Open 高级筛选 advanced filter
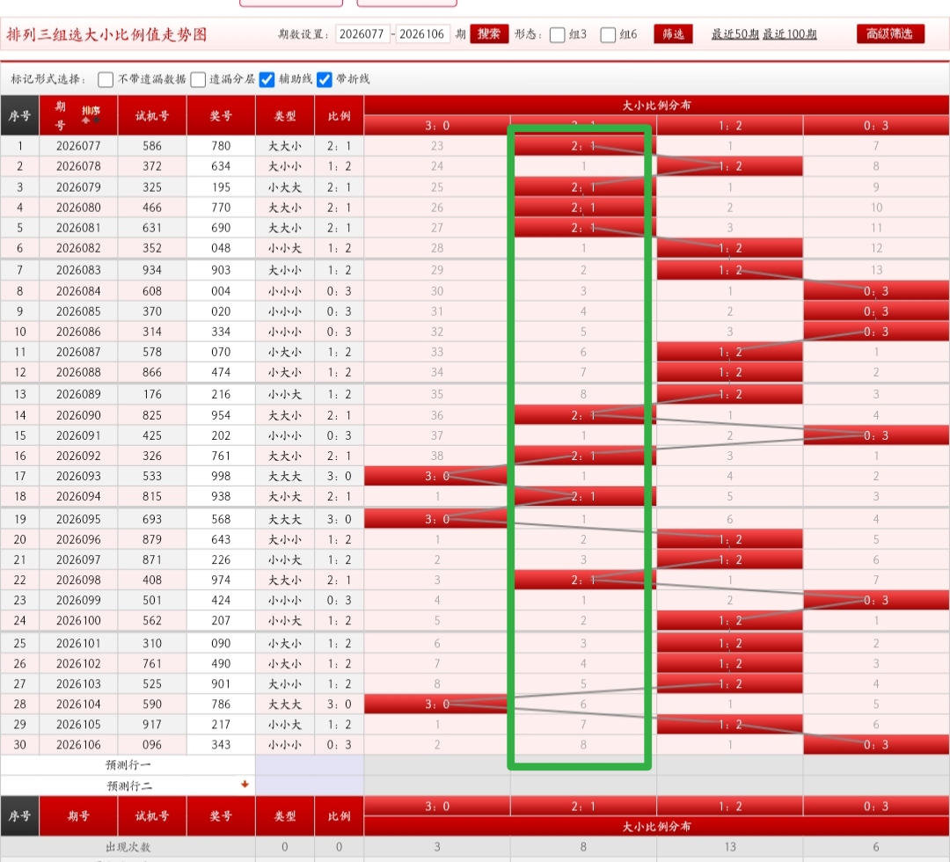The image size is (950, 862). [x=889, y=34]
